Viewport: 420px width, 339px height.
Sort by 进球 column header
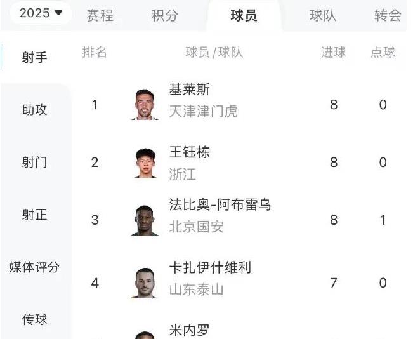click(334, 52)
